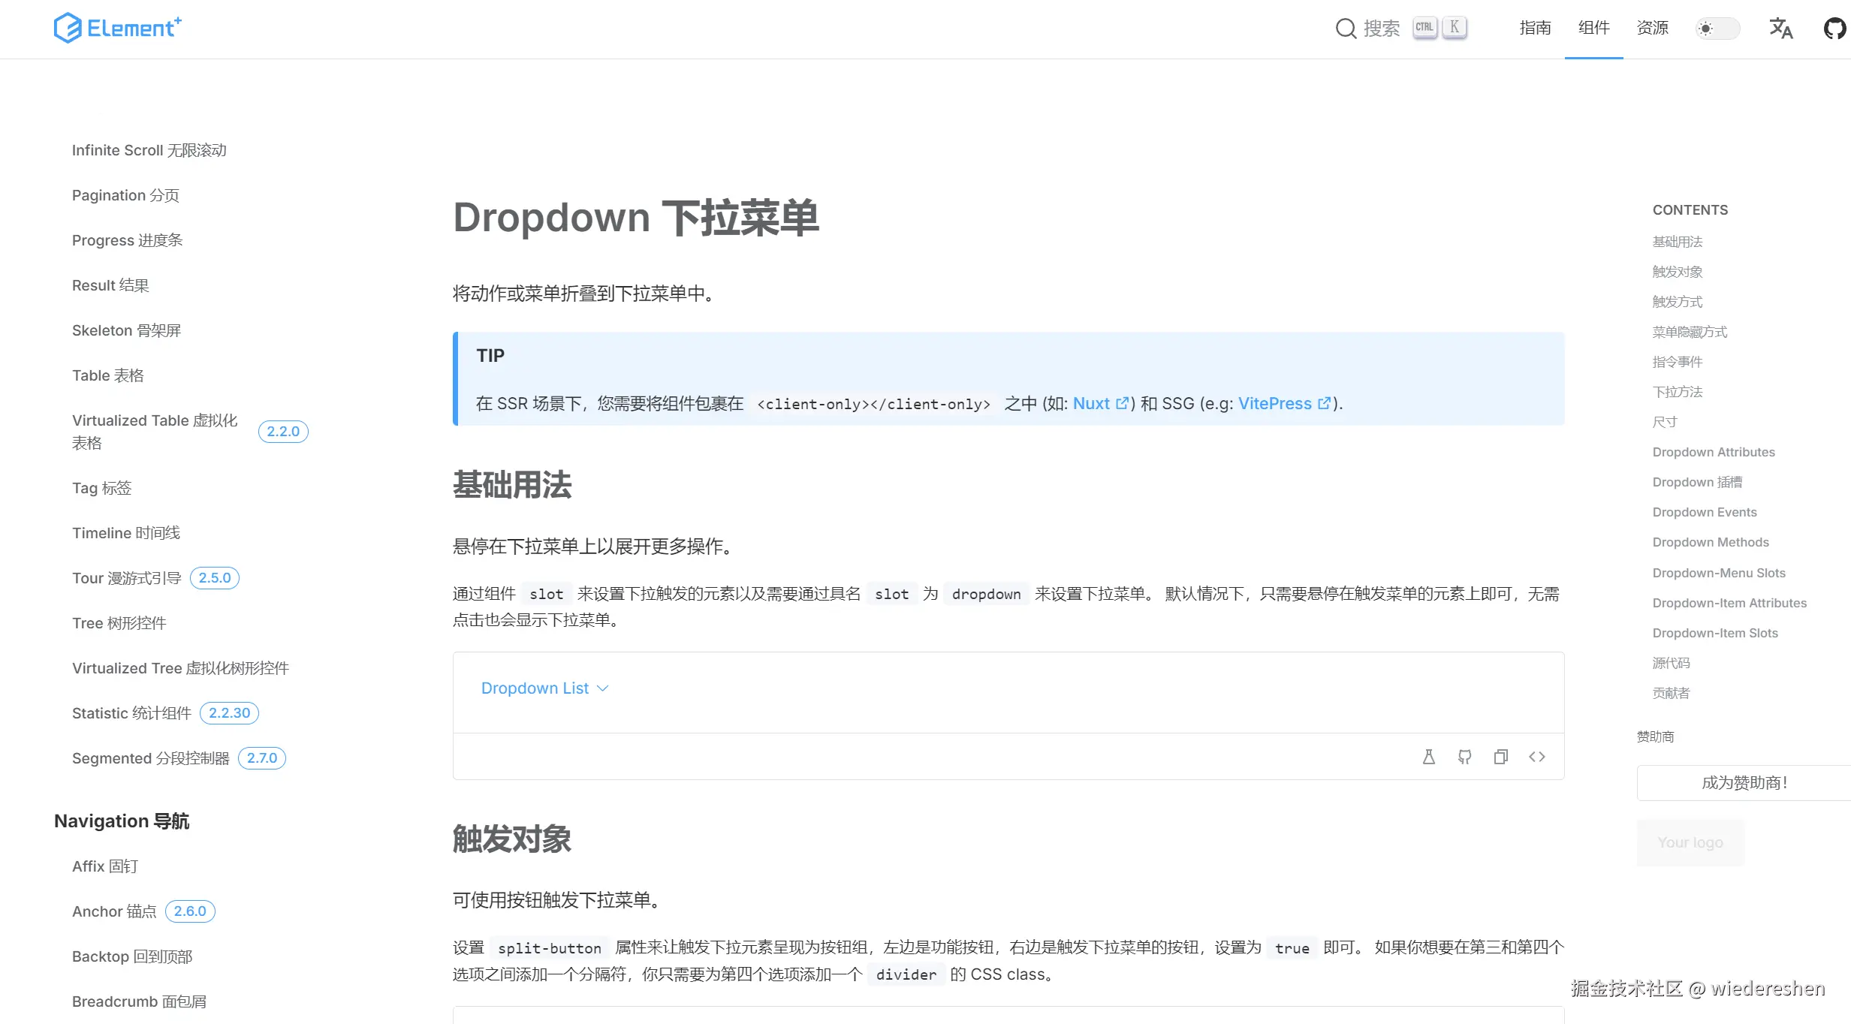Click the 成为赞助商 sponsor button
The height and width of the screenshot is (1024, 1851).
tap(1742, 782)
